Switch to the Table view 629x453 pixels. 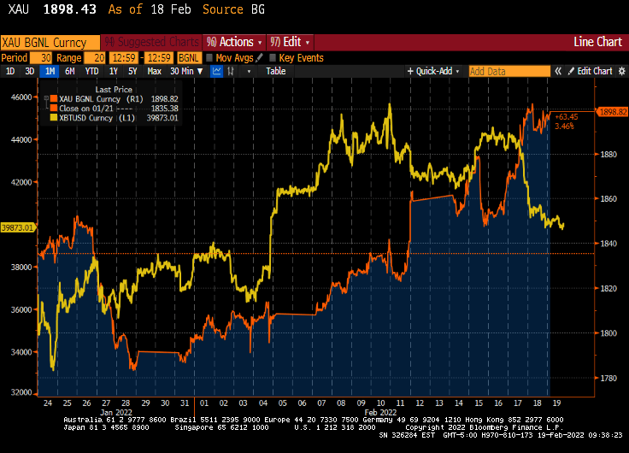click(x=275, y=71)
